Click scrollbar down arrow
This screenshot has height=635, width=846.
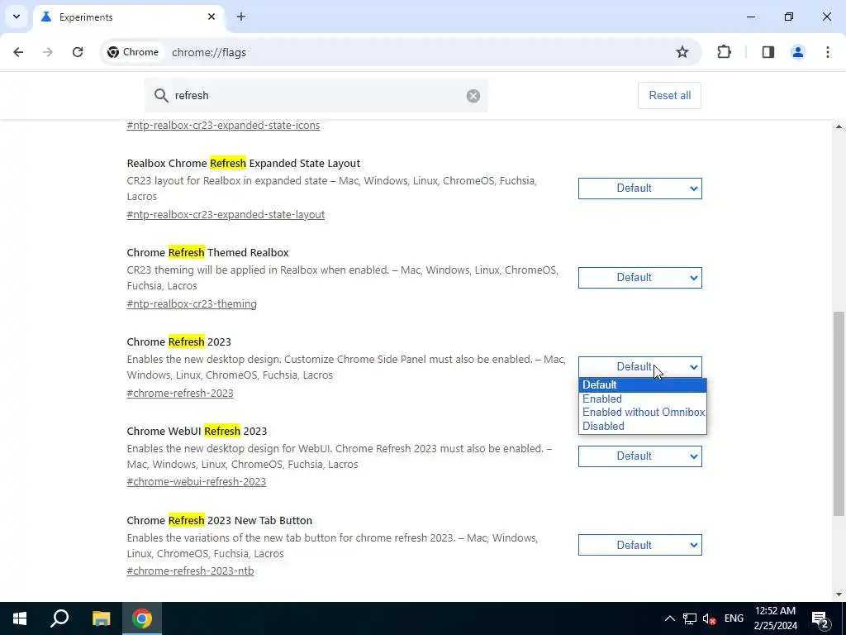tap(839, 594)
